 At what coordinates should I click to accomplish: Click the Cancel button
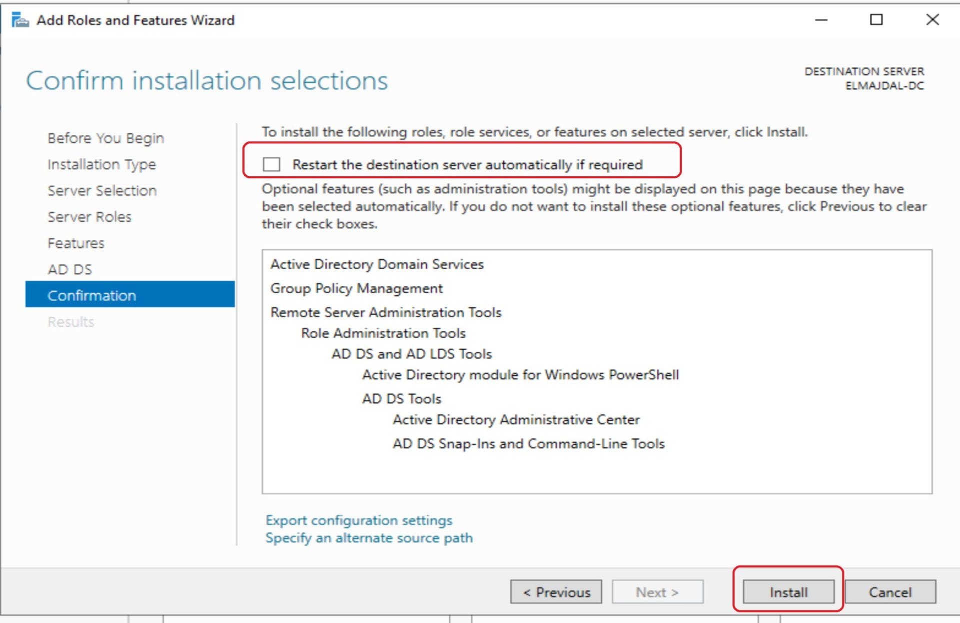890,592
